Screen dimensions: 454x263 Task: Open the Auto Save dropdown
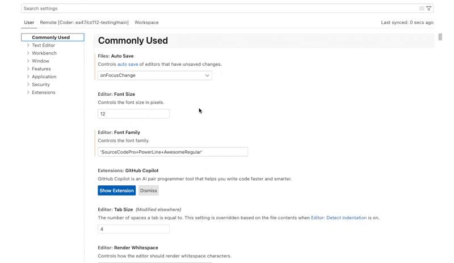point(155,75)
